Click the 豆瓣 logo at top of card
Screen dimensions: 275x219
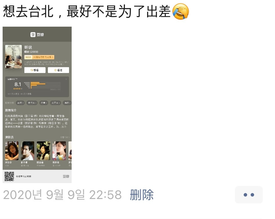point(37,34)
